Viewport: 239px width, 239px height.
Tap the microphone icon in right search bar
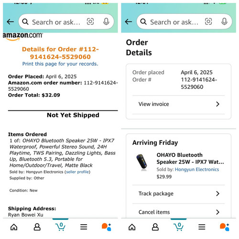(x=224, y=22)
